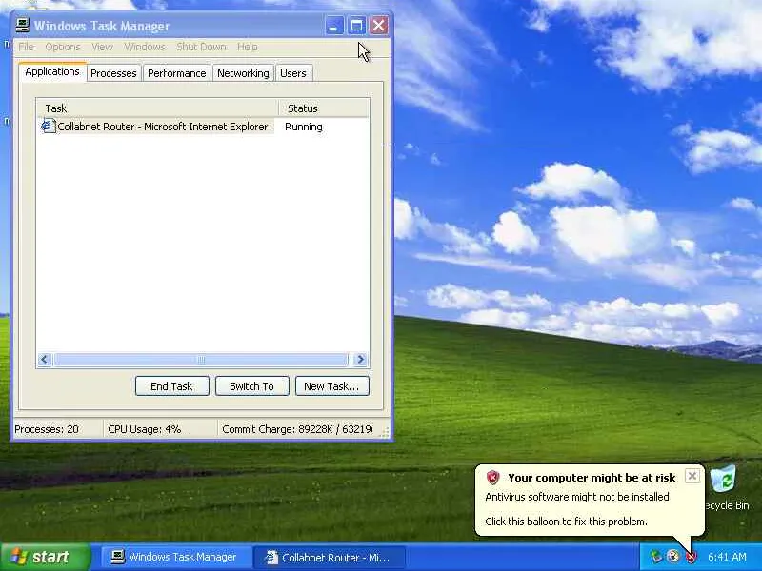
Task: Open the Help menu
Action: point(248,47)
